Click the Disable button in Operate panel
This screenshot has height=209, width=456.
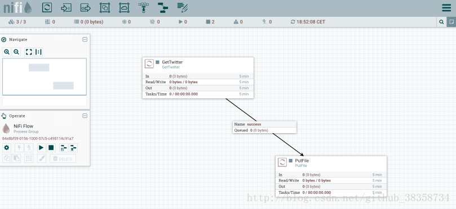pos(29,148)
